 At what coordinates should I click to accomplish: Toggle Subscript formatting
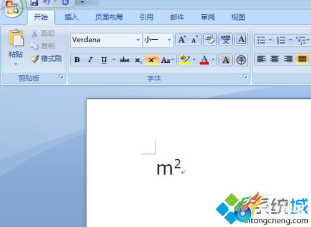[x=138, y=60]
